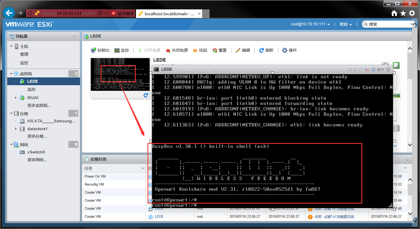Expand the datastore1 node arrow
Screen dimensions: 420x229
(x=16, y=129)
